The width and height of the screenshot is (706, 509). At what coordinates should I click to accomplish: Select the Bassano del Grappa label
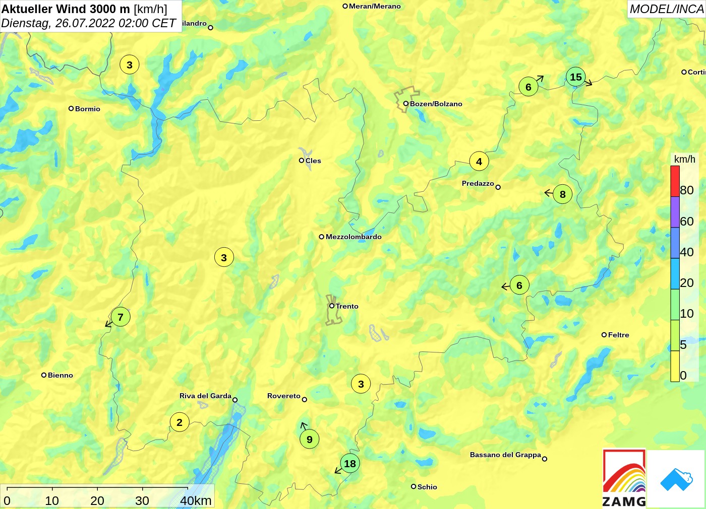[505, 455]
